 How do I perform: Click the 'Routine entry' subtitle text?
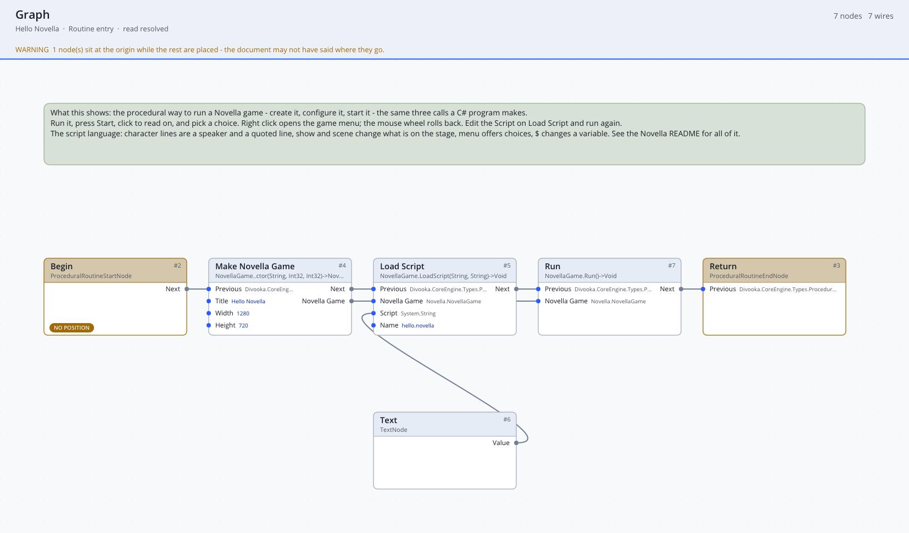pos(91,29)
